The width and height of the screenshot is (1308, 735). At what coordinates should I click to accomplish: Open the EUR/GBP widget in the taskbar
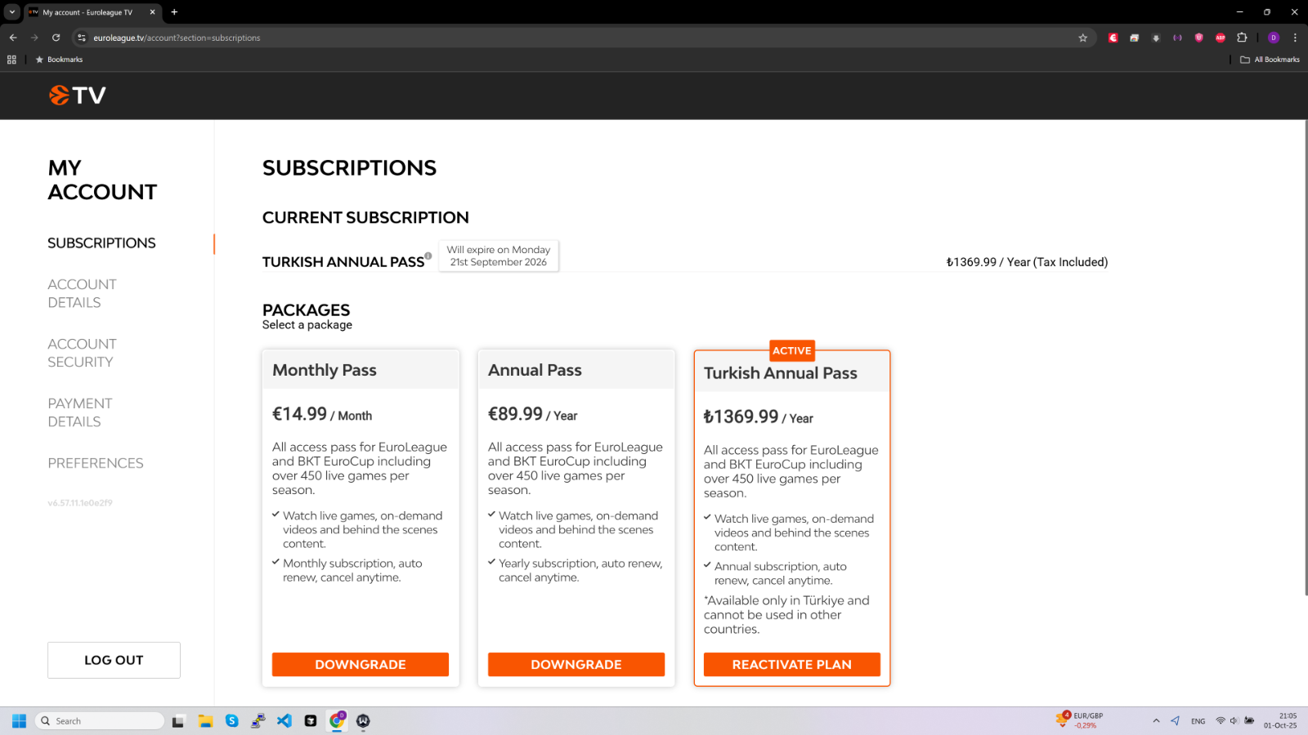(x=1079, y=720)
